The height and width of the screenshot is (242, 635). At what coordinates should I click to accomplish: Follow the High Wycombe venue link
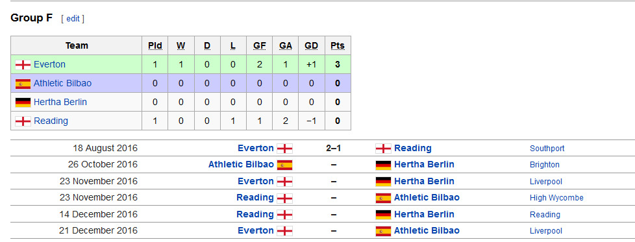[556, 198]
